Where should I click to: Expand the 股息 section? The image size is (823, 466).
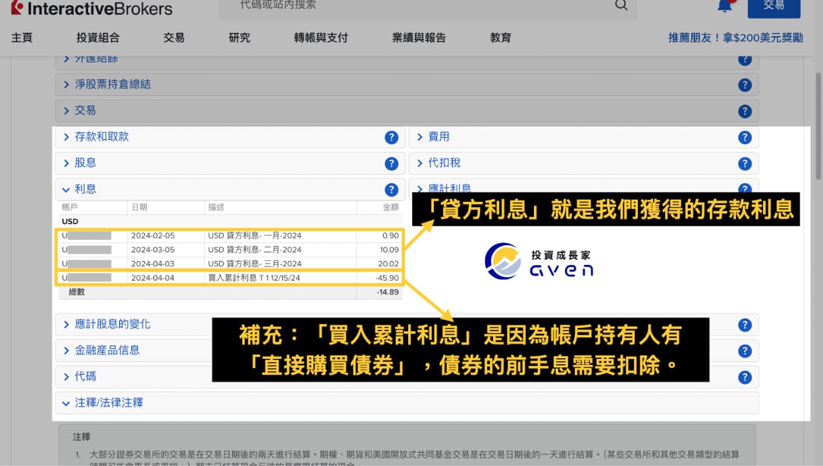pos(230,163)
